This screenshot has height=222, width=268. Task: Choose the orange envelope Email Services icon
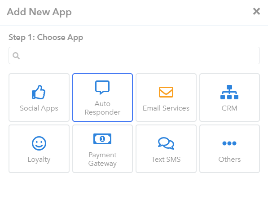pyautogui.click(x=166, y=92)
